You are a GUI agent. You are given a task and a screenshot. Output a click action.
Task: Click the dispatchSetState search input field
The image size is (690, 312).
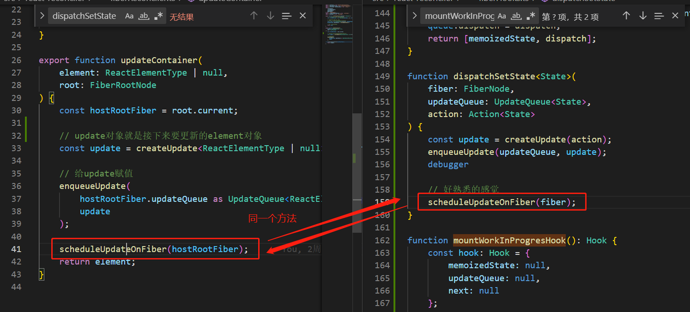pos(84,16)
